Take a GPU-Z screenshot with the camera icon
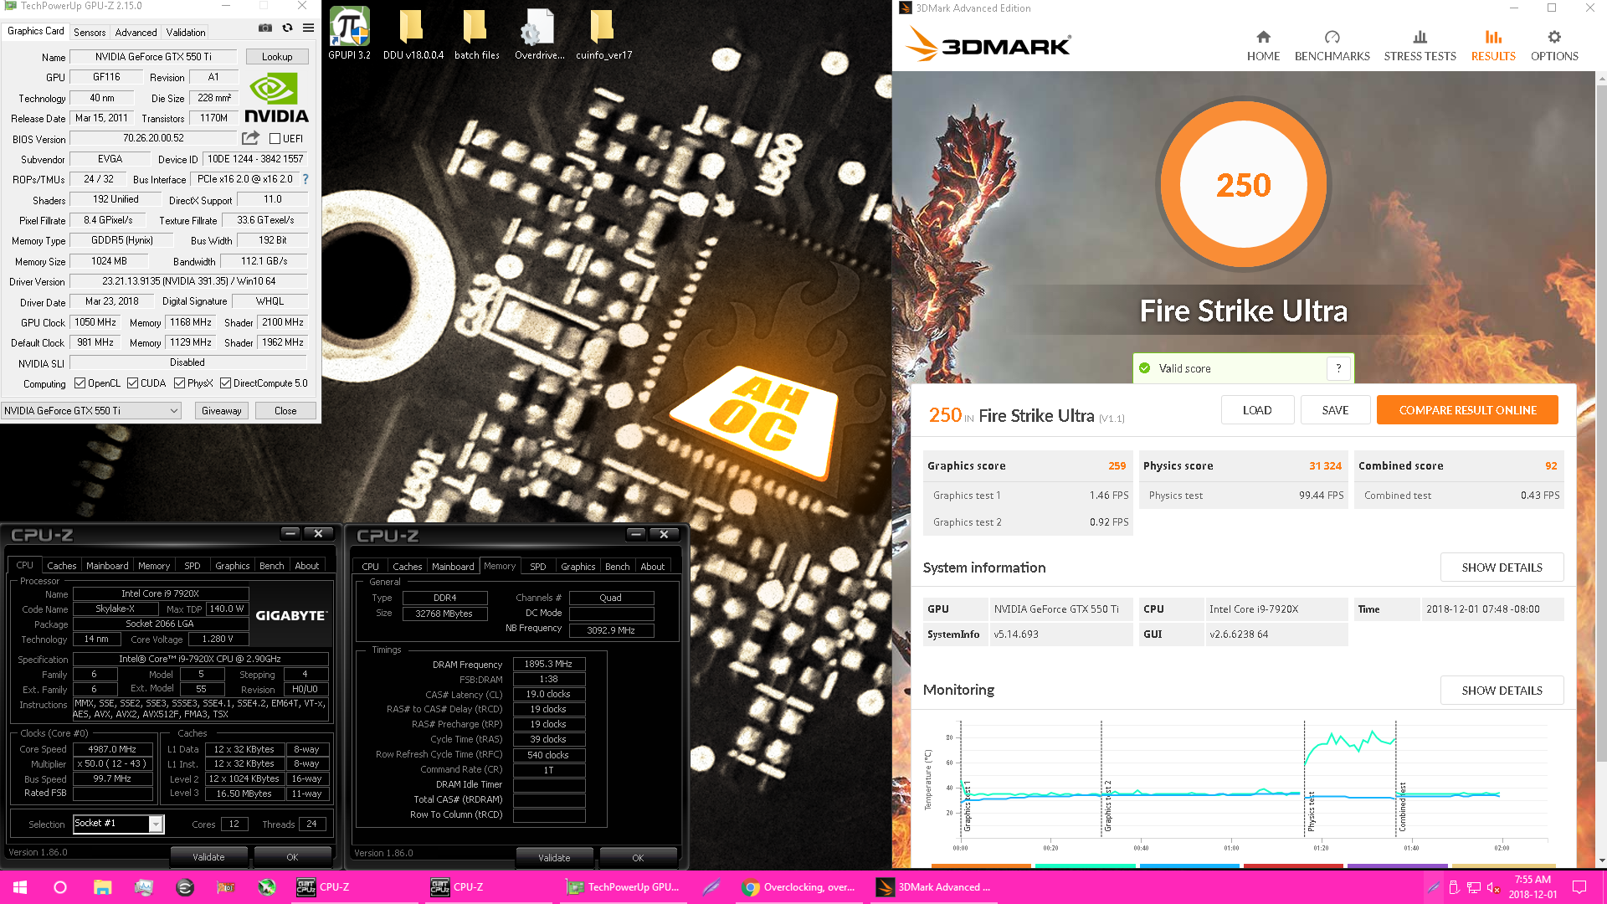The image size is (1607, 904). pyautogui.click(x=265, y=28)
